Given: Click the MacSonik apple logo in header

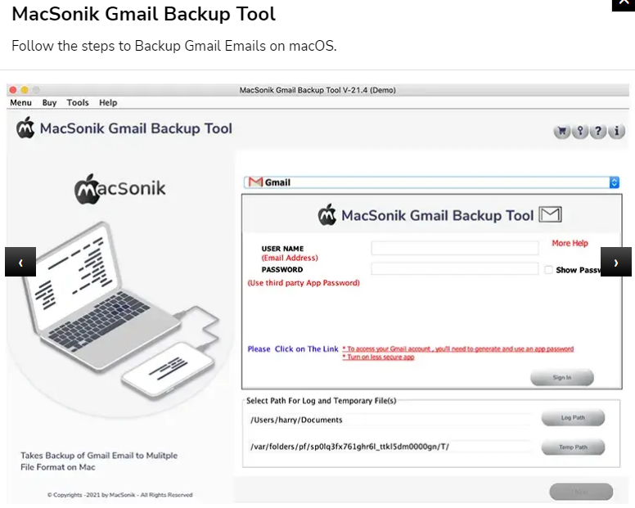Looking at the screenshot, I should (x=26, y=128).
